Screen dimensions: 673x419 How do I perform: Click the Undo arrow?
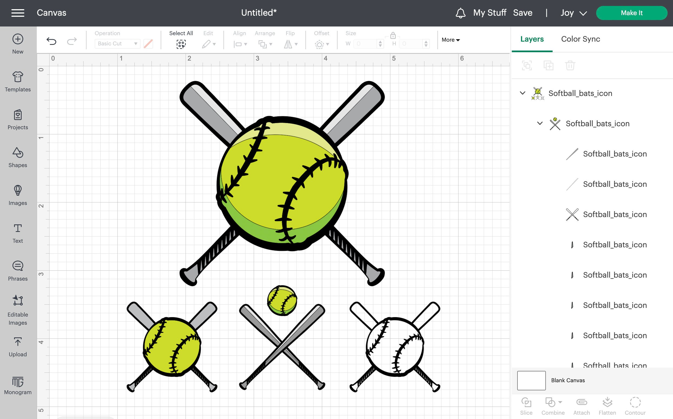[x=52, y=41]
